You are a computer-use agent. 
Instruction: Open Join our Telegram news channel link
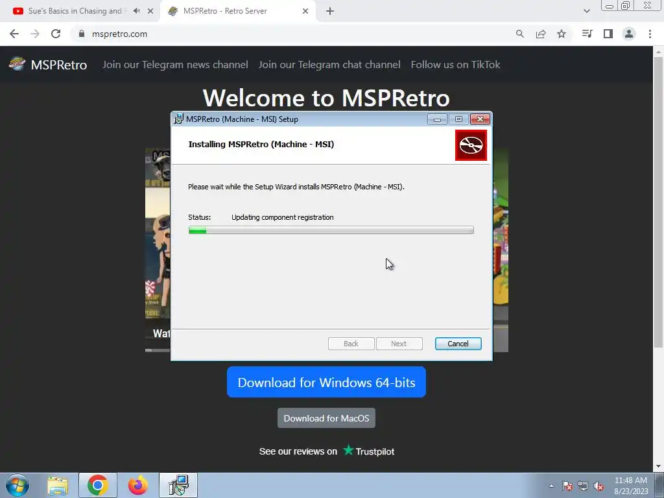click(x=175, y=64)
